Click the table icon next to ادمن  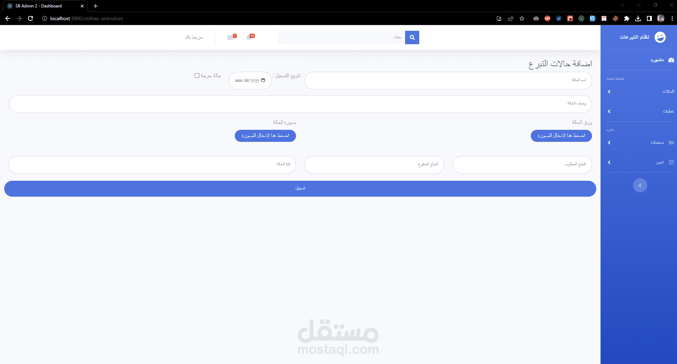click(671, 162)
